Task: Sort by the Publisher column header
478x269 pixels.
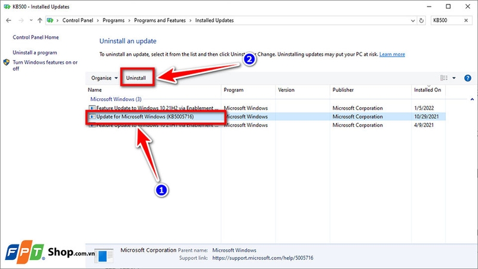Action: click(370, 90)
